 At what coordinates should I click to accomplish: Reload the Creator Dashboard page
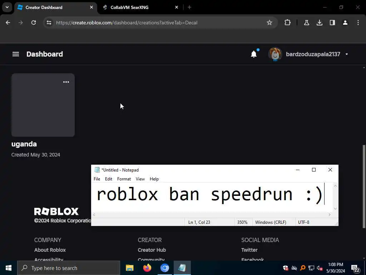34,23
